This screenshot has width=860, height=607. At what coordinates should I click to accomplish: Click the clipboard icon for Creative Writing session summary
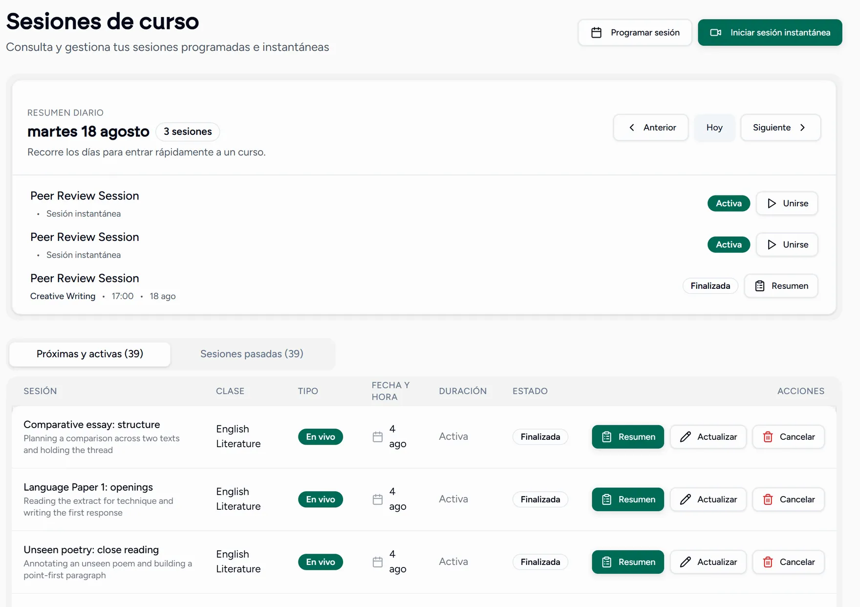(760, 286)
